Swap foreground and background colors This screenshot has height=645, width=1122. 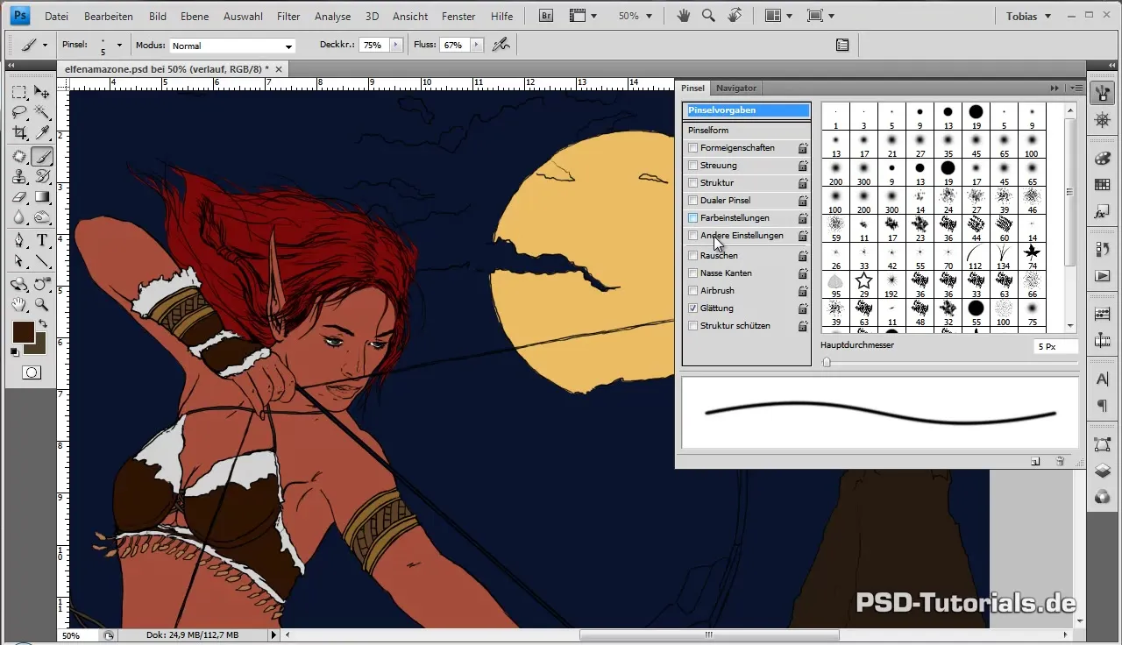41,324
